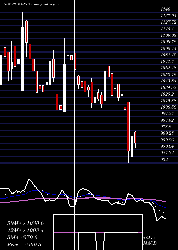Click the 1071.8 price axis label
The image size is (178, 250).
pos(167,61)
